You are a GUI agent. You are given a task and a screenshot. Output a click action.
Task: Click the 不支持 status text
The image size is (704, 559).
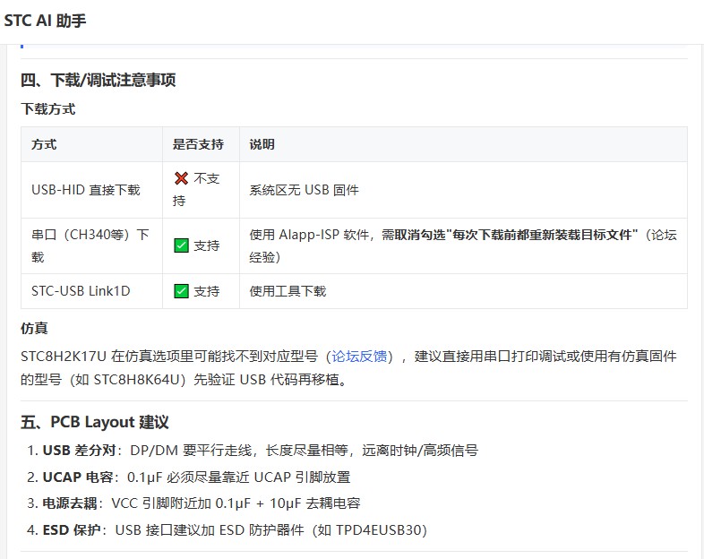[197, 190]
